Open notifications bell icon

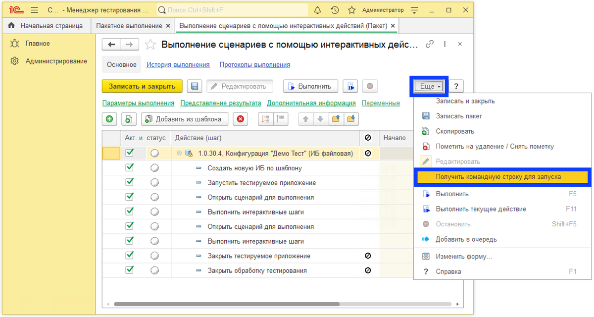click(x=318, y=10)
